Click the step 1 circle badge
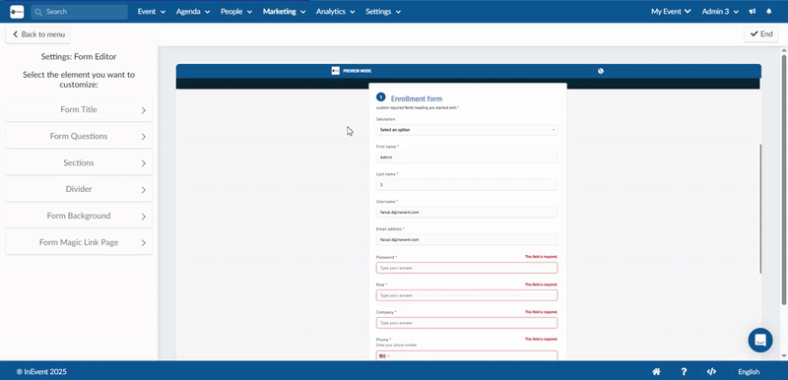Viewport: 788px width, 380px height. 381,97
